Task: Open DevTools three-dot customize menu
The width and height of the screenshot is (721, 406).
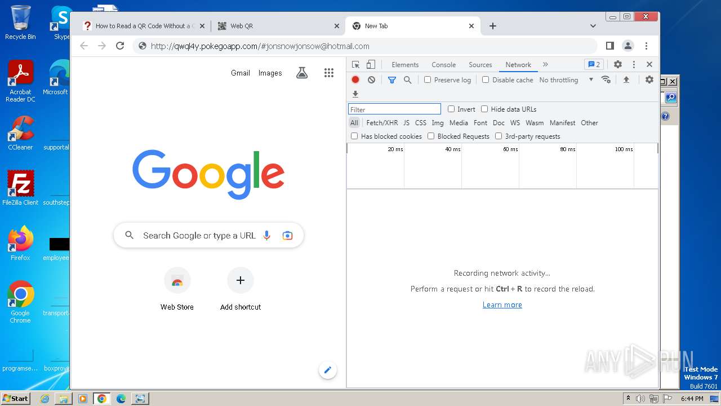Action: (x=634, y=64)
